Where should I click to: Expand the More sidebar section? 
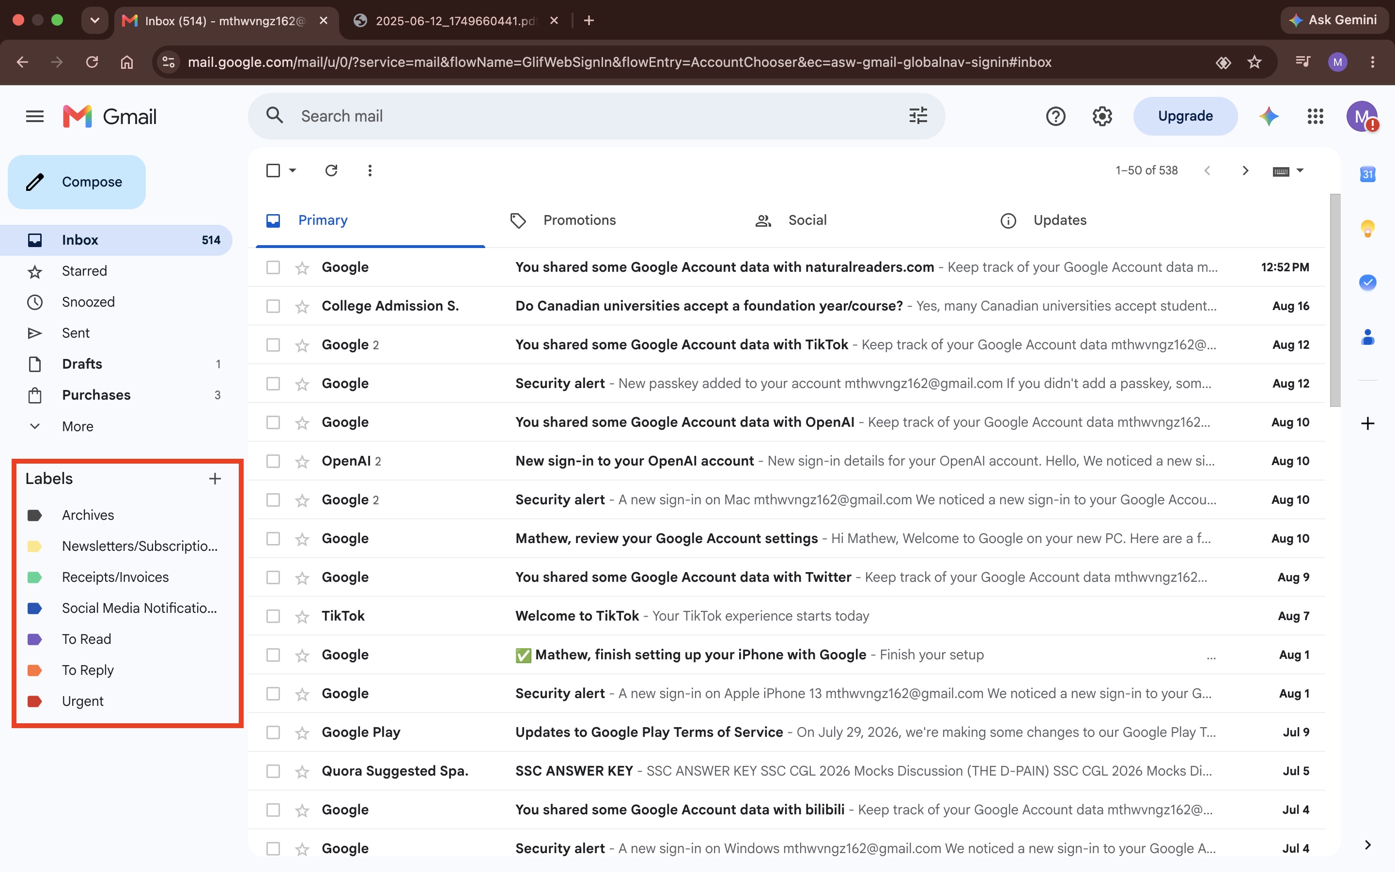click(x=77, y=426)
